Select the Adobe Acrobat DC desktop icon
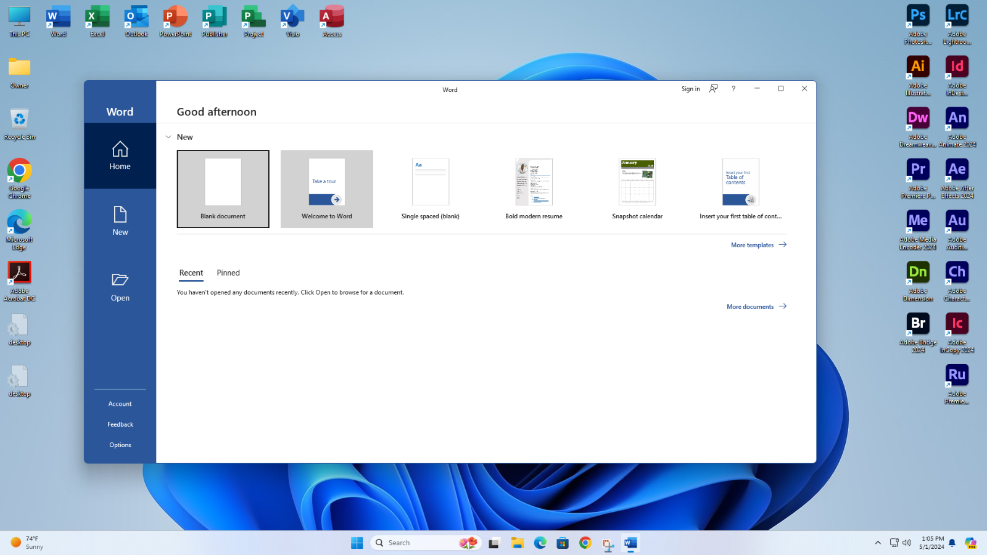 pos(20,281)
